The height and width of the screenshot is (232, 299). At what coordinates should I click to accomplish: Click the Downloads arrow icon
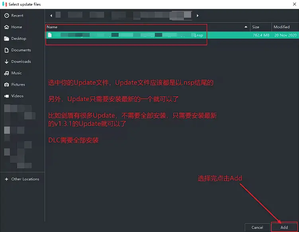point(6,62)
